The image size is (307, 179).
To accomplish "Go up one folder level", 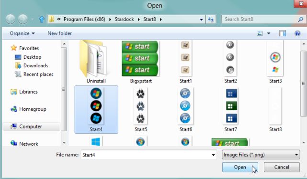I will (x=42, y=19).
